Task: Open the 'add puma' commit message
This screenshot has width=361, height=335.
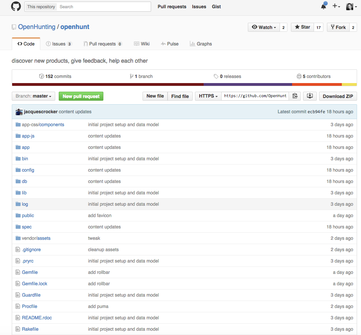Action: click(98, 306)
